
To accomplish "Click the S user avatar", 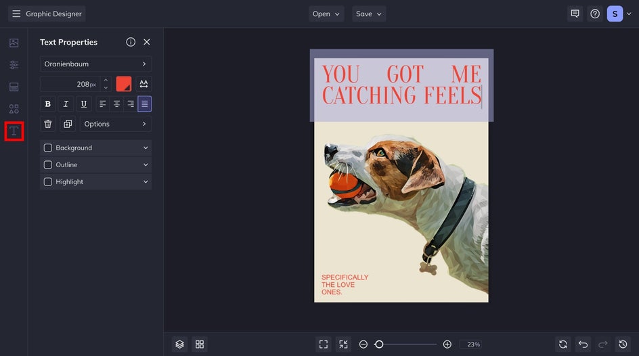I will (615, 14).
